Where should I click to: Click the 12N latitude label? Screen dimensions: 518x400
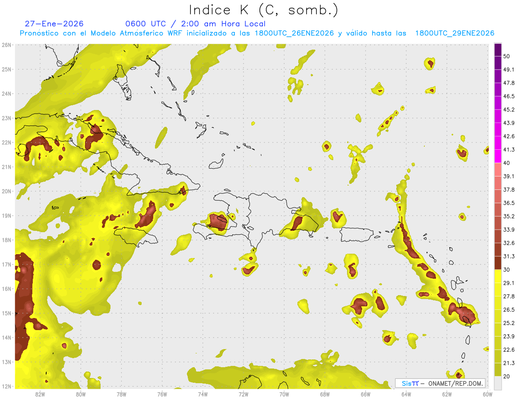[x=6, y=386]
